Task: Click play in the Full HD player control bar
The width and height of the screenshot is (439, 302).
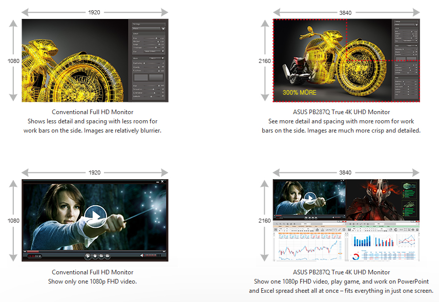Action: point(88,256)
